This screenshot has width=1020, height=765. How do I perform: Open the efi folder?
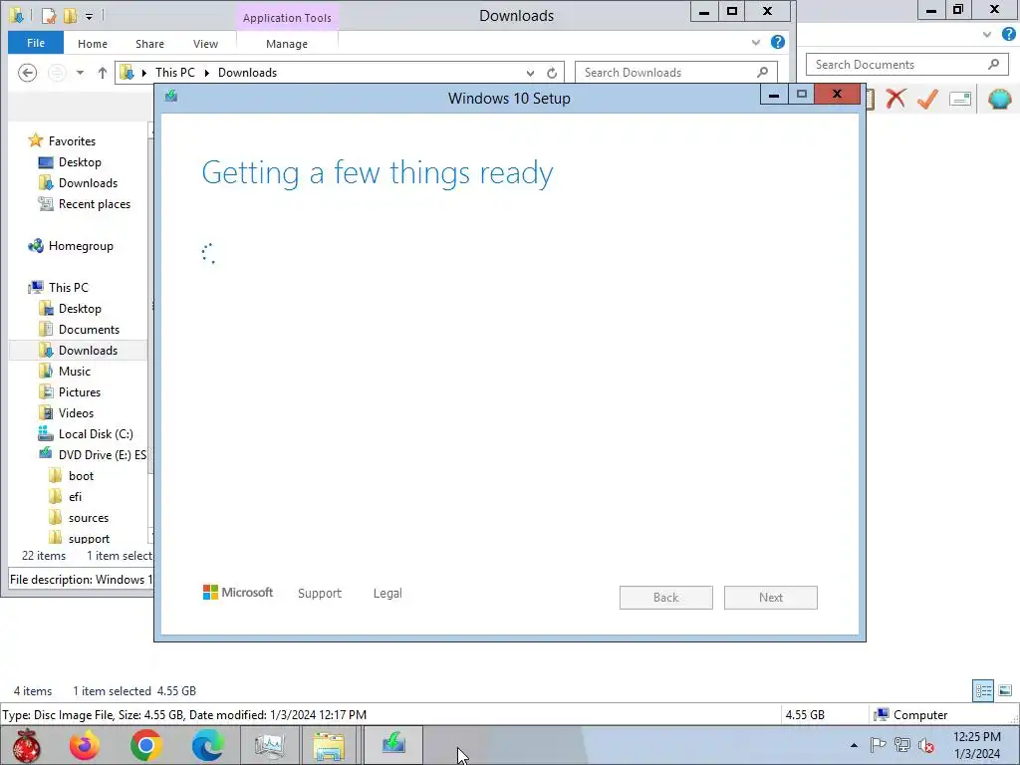[75, 496]
